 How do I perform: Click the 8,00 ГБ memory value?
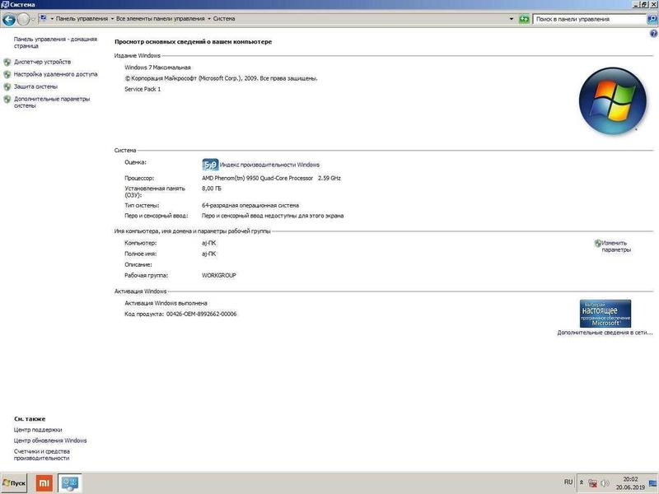212,189
